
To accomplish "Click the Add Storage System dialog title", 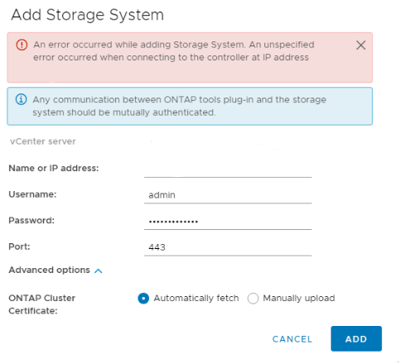I will [87, 15].
